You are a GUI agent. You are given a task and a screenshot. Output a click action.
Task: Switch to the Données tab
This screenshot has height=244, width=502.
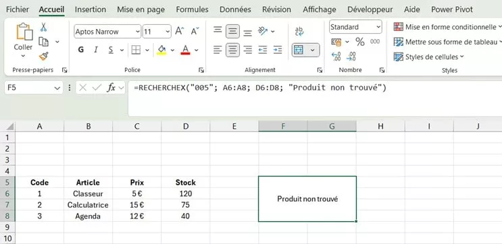pos(235,9)
